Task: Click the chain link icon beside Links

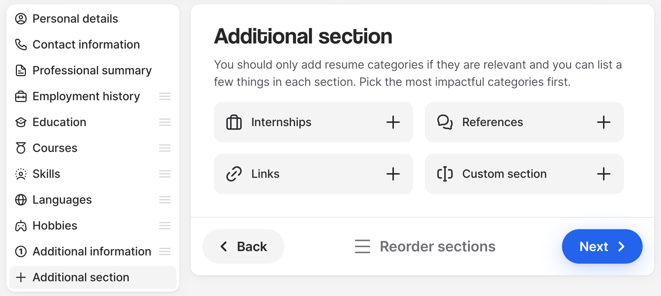Action: point(234,174)
